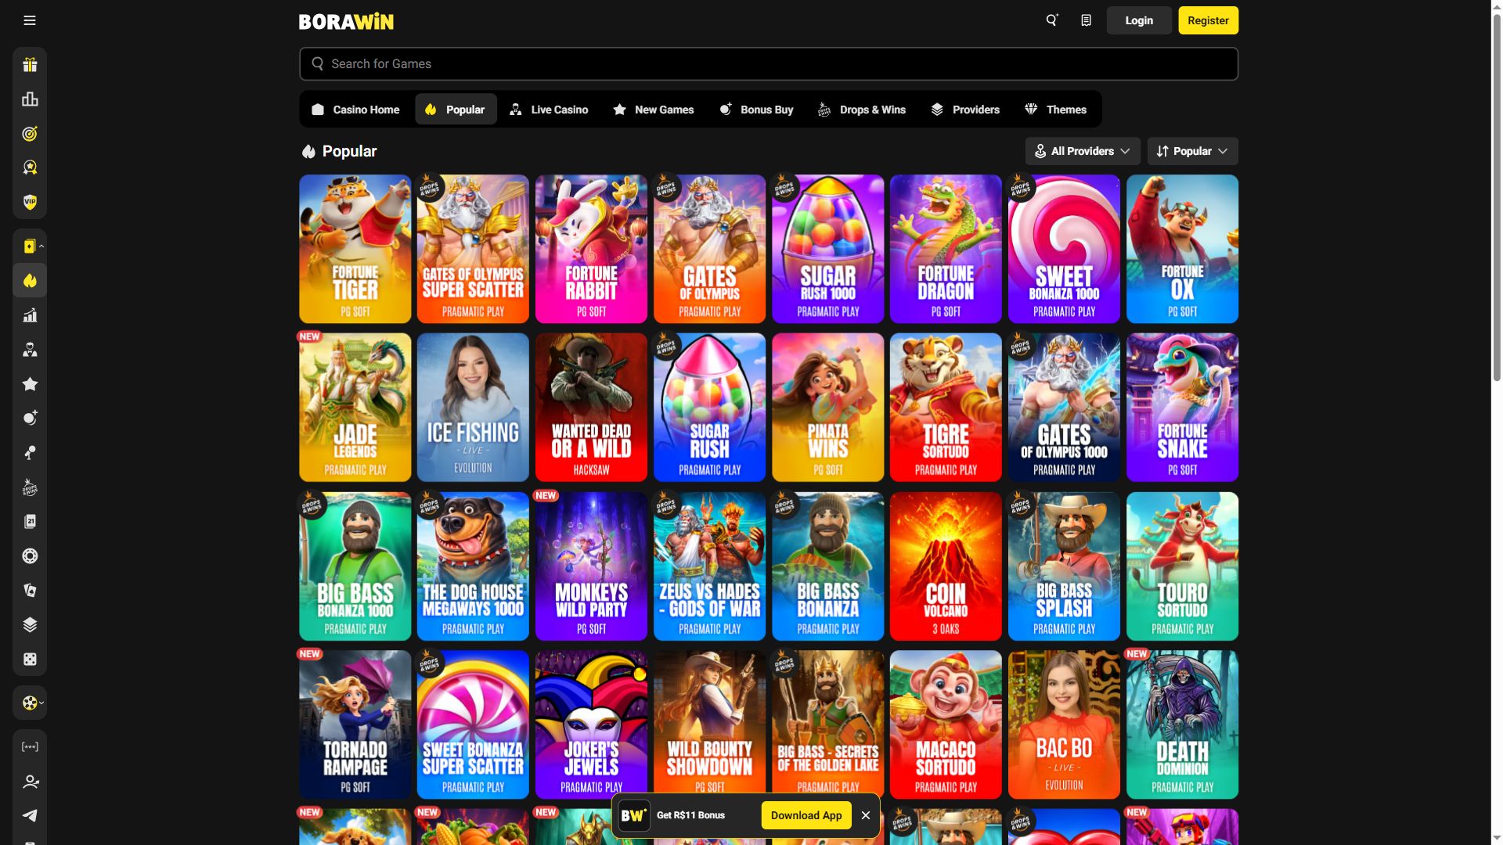
Task: Open the promo code bracket icon in sidebar
Action: tap(30, 747)
